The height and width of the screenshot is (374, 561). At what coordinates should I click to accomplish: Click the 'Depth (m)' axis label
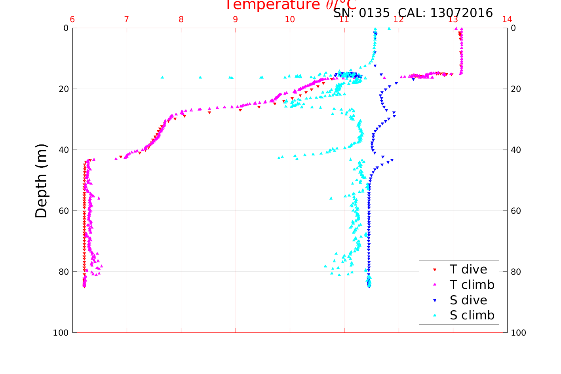tap(41, 180)
